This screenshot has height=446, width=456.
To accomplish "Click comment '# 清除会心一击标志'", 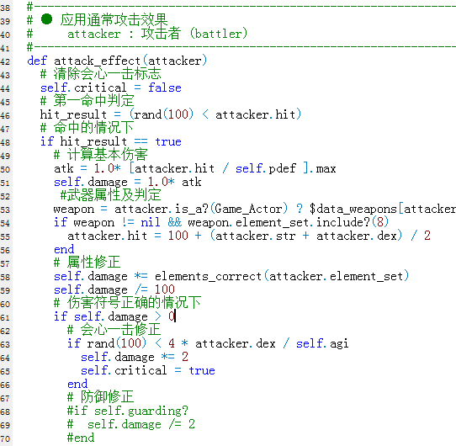I will tap(101, 74).
